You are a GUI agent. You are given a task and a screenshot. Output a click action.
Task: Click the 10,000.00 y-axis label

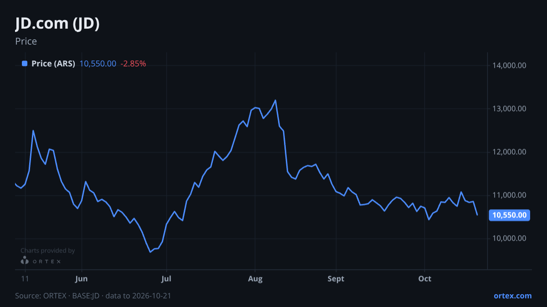[x=509, y=238]
